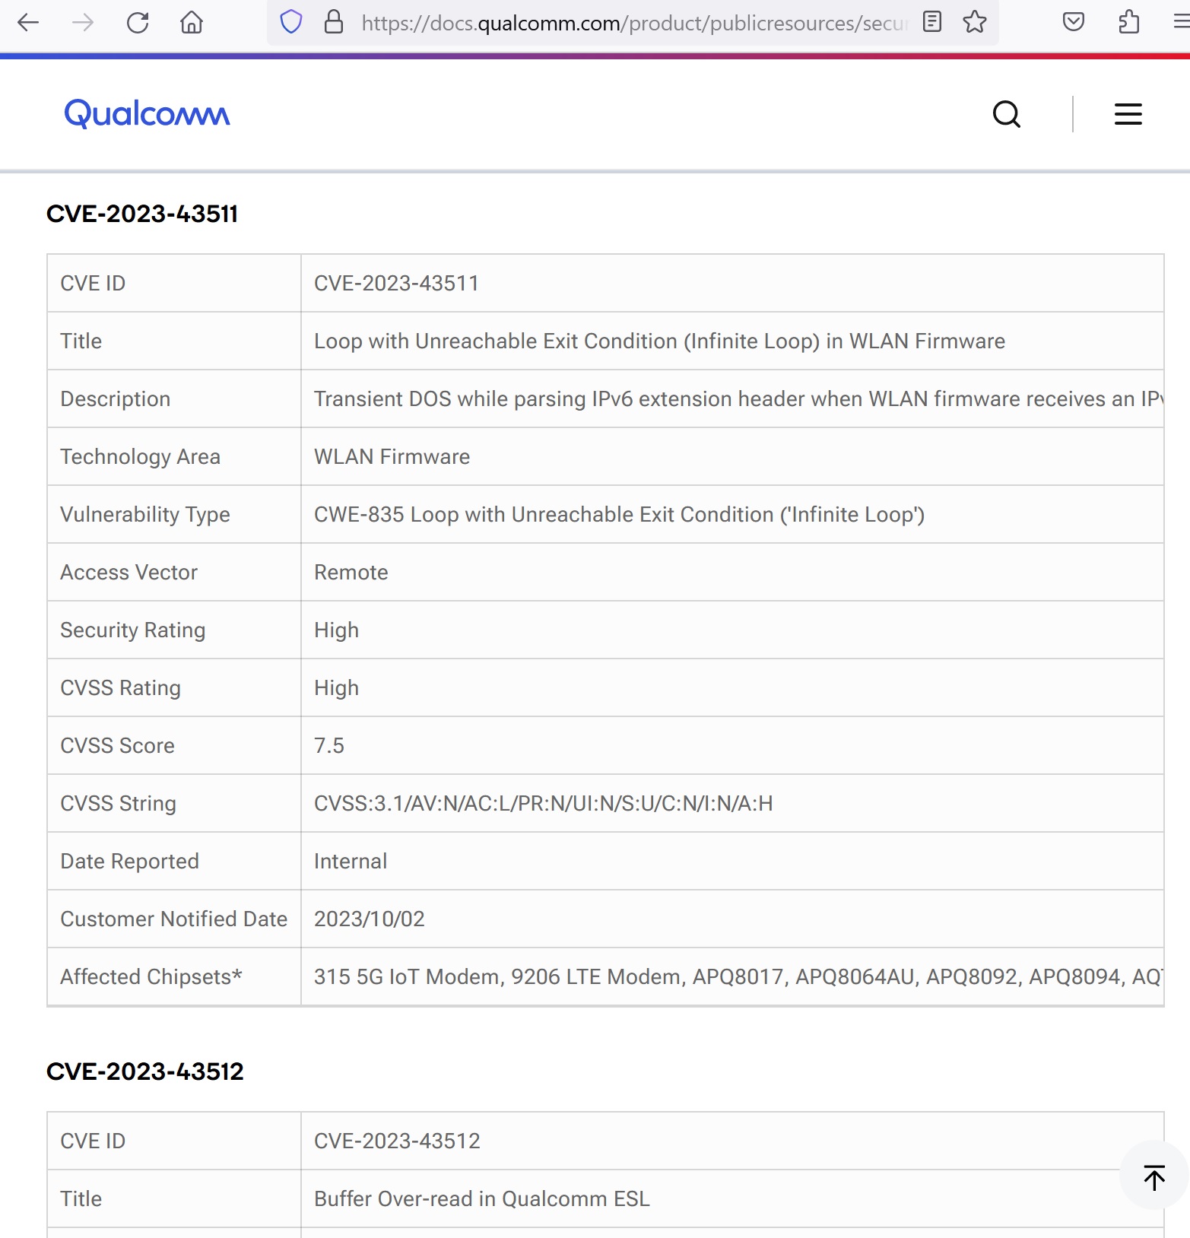Select the Infinite Loop title text

pyautogui.click(x=659, y=341)
